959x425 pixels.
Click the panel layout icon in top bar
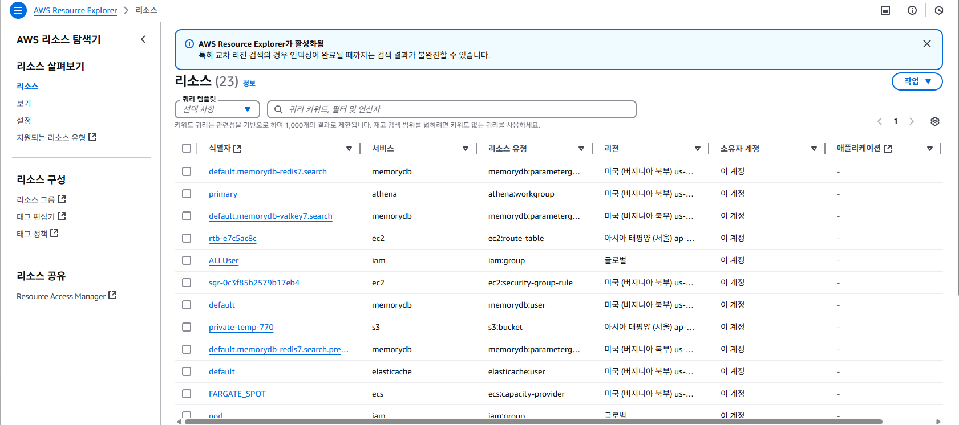pyautogui.click(x=885, y=10)
